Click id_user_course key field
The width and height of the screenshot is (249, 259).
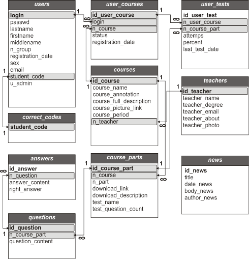click(x=124, y=15)
